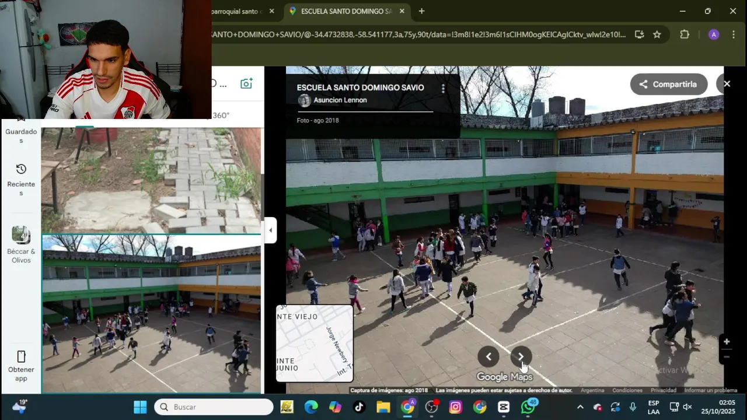Open CapCut from the taskbar

pyautogui.click(x=504, y=407)
